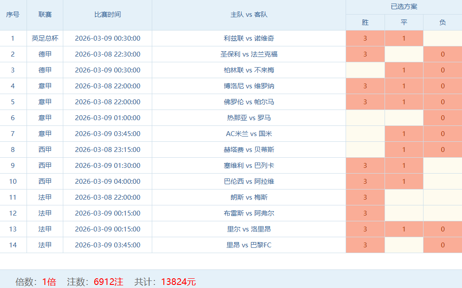The height and width of the screenshot is (288, 462).
Task: Toggle win selection for 朗斯 vs 梅斯
Action: click(365, 197)
